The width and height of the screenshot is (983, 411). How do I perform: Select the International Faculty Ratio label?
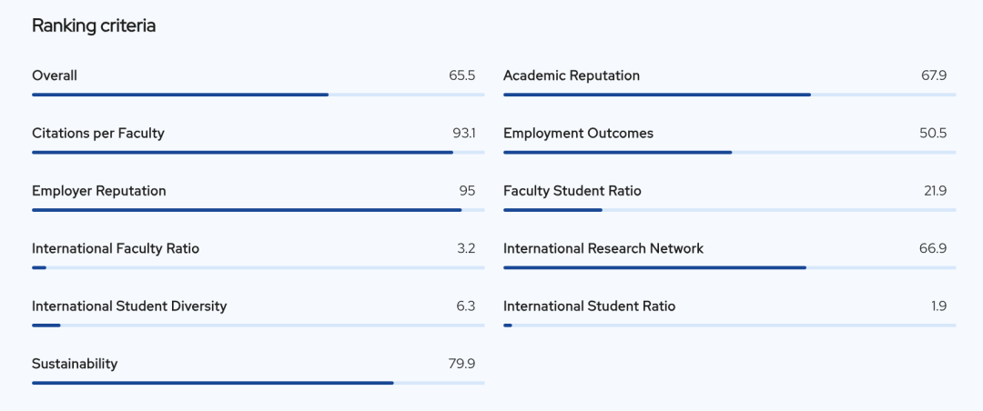tap(116, 248)
